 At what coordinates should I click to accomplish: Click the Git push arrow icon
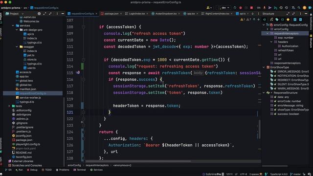[x=270, y=8]
